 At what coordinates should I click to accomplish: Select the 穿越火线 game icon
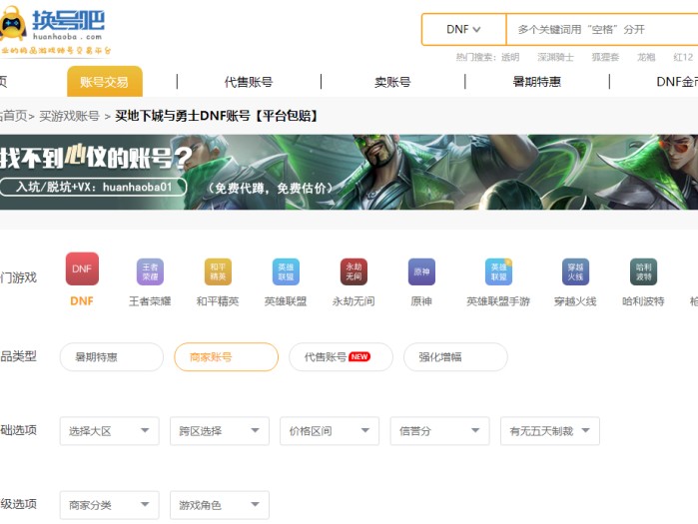click(x=575, y=271)
